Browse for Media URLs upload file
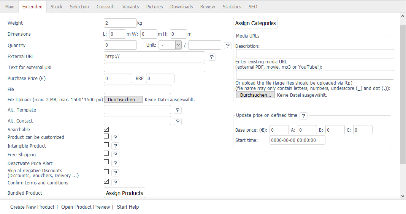The width and height of the screenshot is (406, 214). (255, 95)
